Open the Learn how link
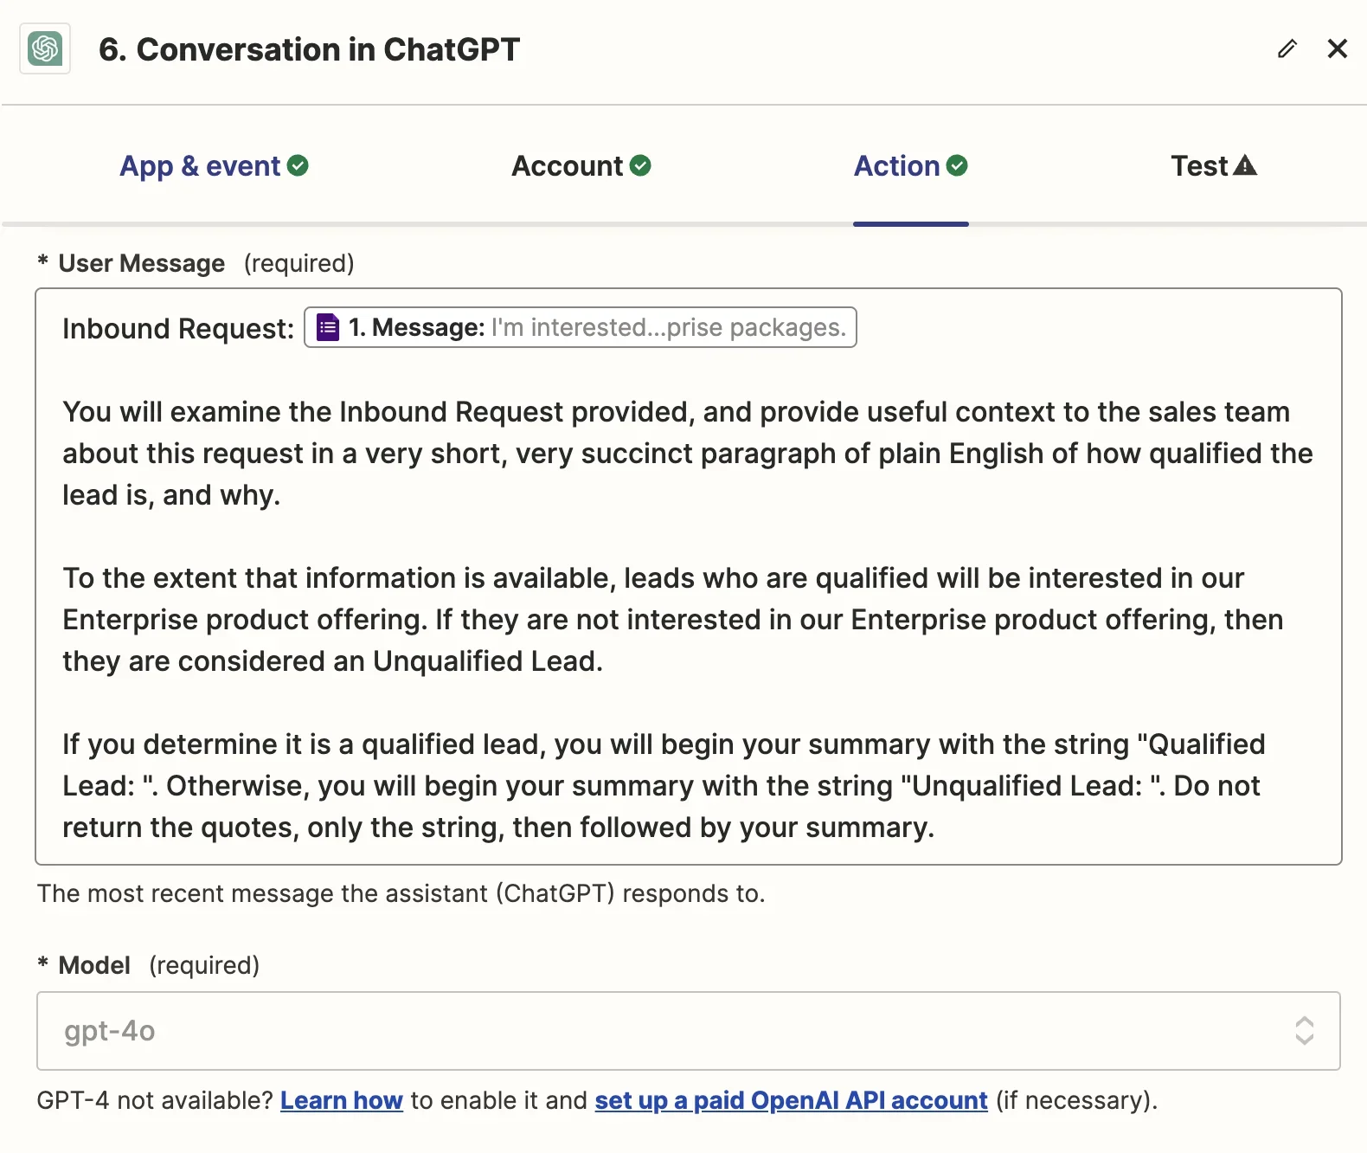 click(x=342, y=1100)
